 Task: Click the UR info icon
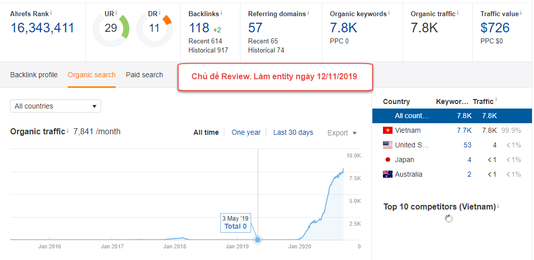(x=116, y=13)
